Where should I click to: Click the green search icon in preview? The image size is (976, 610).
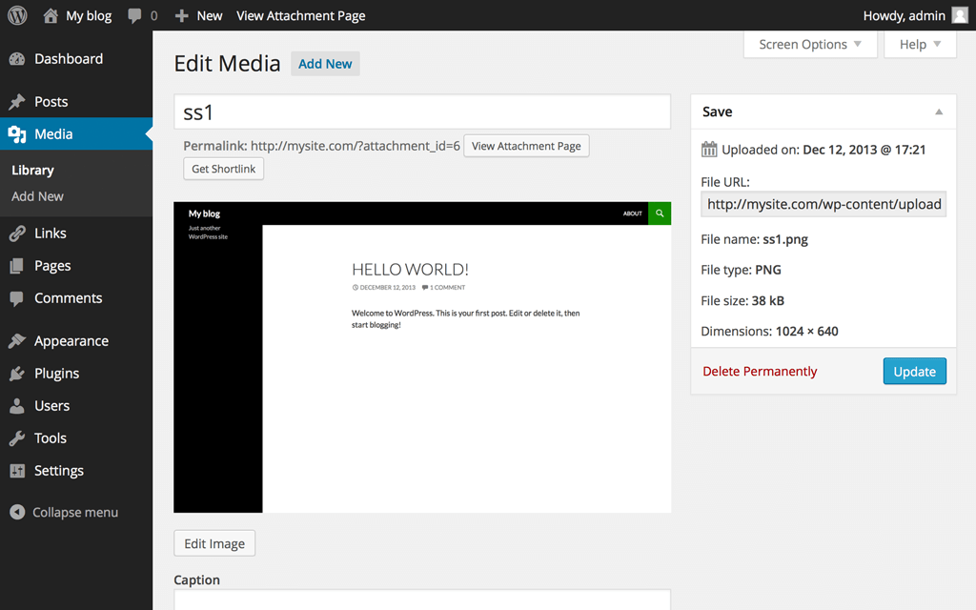pos(660,213)
